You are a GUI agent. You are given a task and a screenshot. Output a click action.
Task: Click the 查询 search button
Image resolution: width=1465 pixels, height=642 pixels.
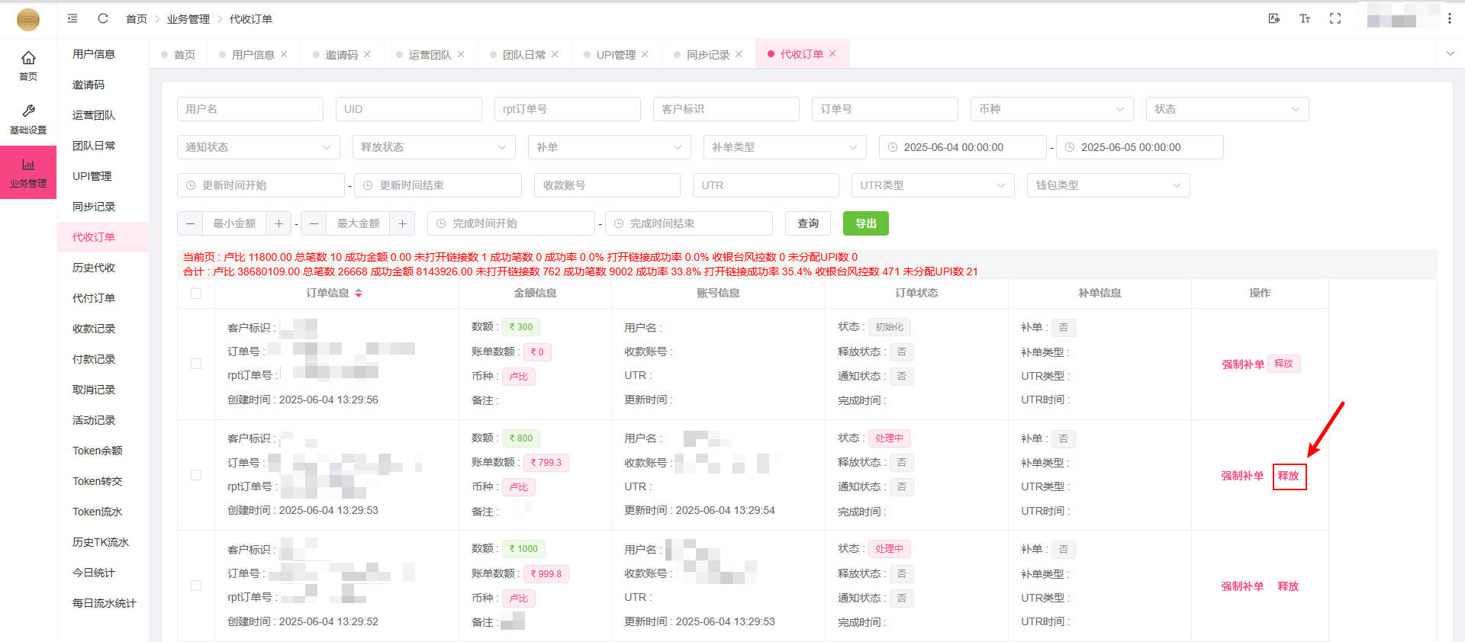pos(808,223)
